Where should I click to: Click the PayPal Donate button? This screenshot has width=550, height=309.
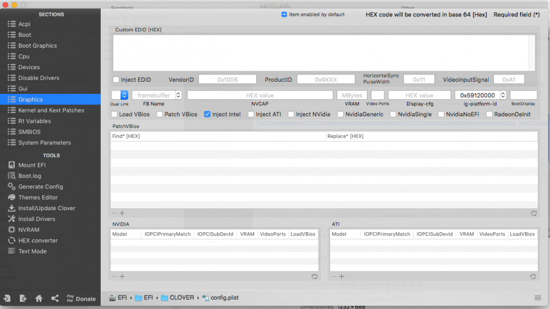81,299
